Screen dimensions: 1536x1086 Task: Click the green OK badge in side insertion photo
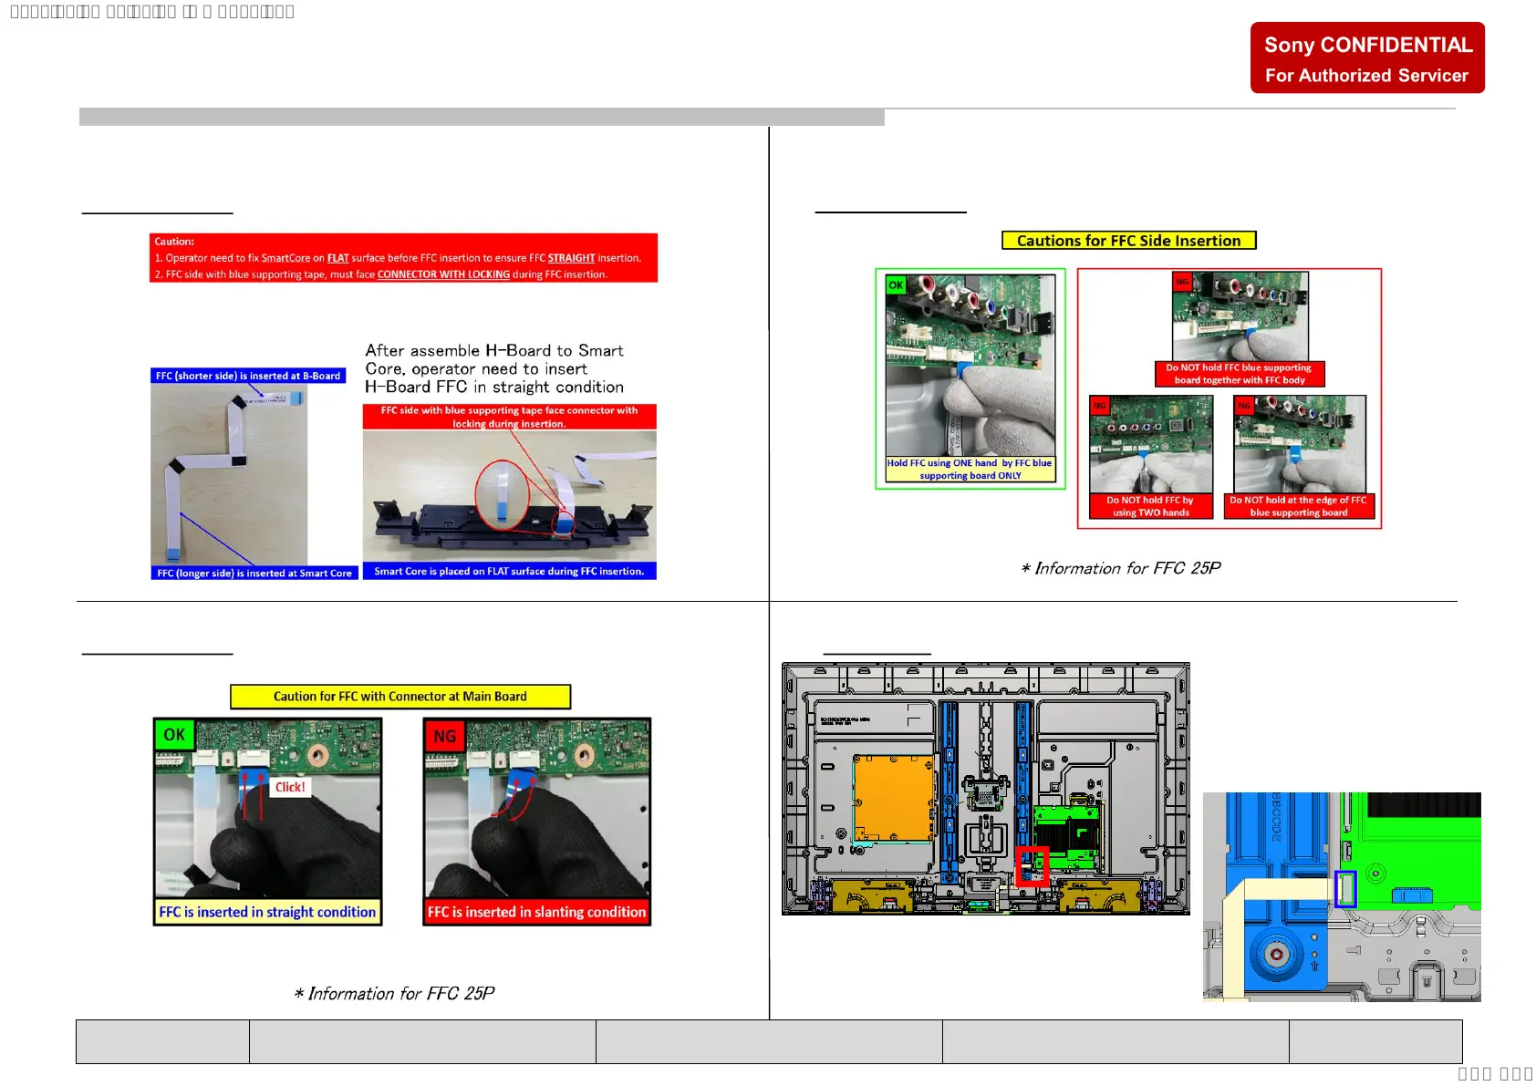coord(896,284)
